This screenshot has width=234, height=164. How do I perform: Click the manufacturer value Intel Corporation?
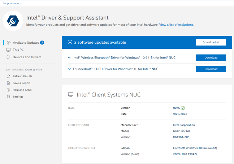184,125
